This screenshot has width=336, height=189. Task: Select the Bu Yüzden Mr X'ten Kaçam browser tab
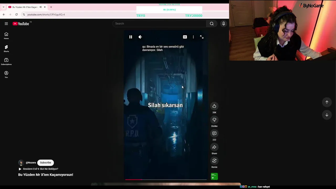pyautogui.click(x=27, y=7)
